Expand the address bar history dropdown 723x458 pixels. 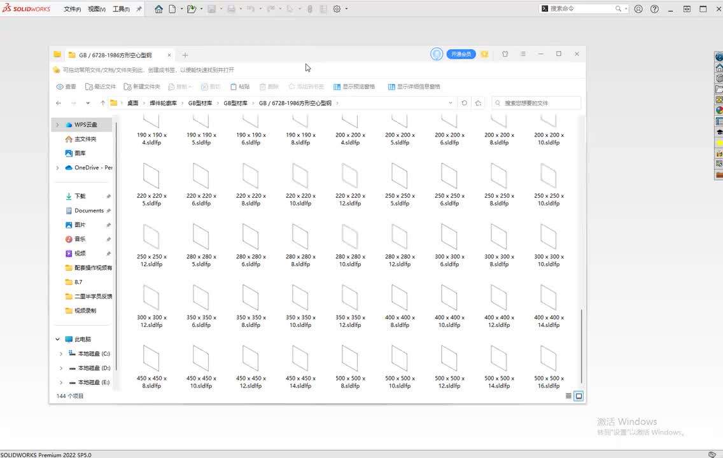click(x=451, y=103)
